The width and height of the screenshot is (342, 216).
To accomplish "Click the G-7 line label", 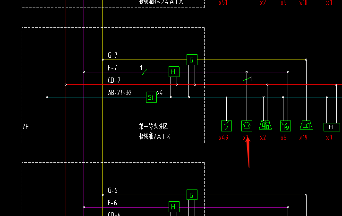I will [112, 55].
